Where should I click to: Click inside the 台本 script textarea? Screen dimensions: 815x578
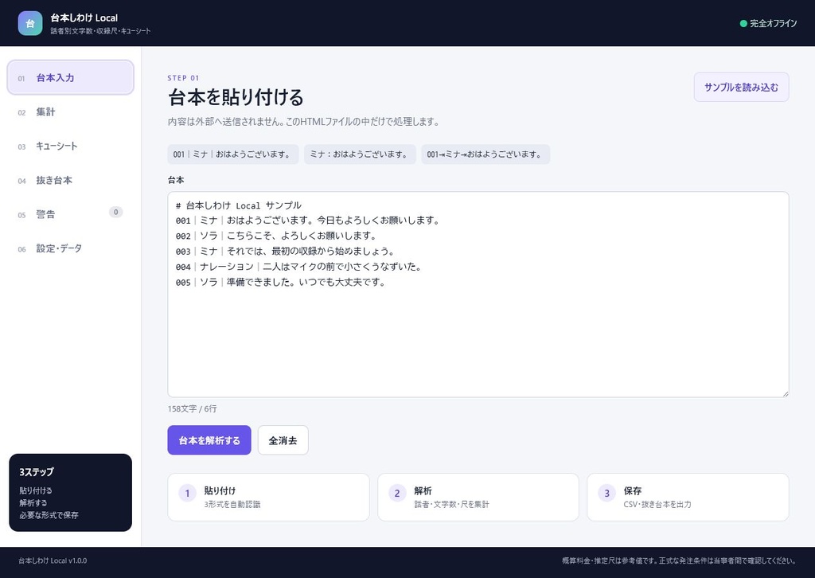point(478,295)
